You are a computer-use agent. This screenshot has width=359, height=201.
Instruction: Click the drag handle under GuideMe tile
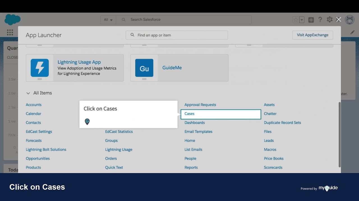[144, 79]
